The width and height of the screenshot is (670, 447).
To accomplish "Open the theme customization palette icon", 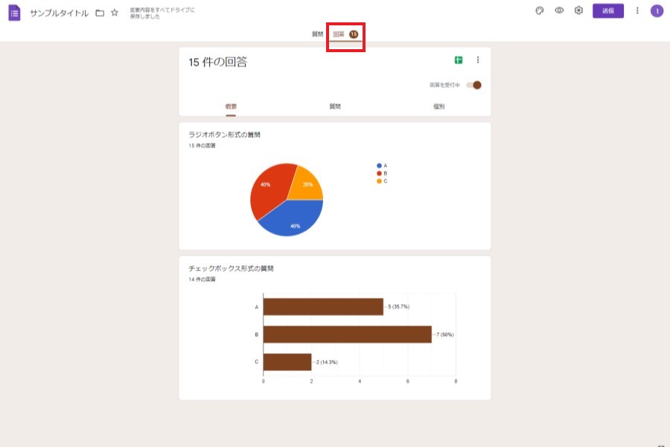I will [x=540, y=10].
